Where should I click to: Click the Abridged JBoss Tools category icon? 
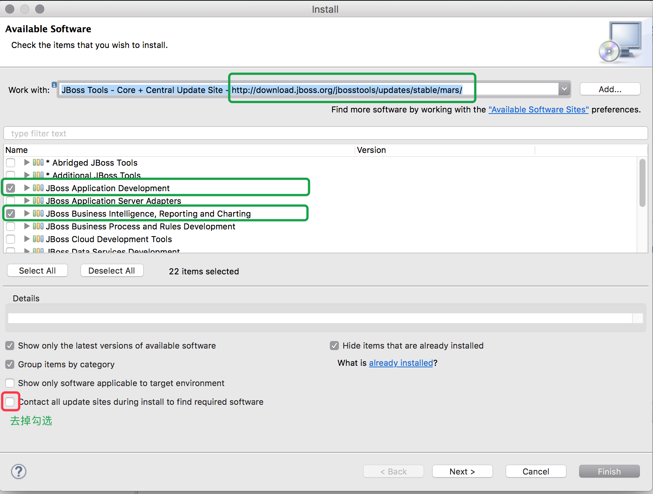click(38, 162)
